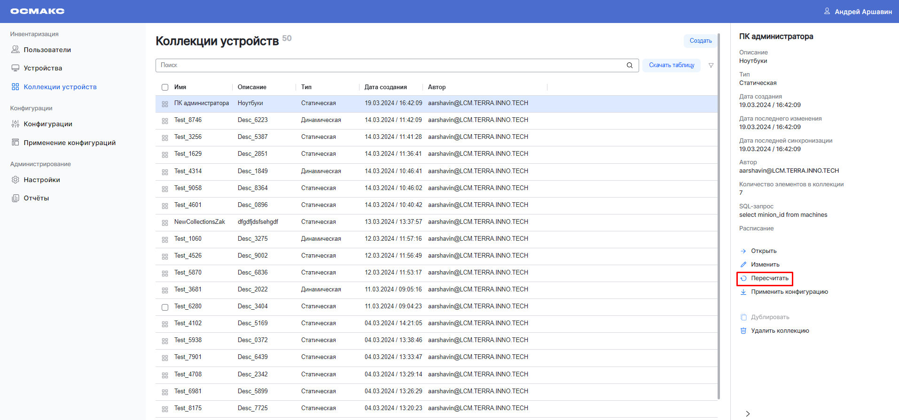Viewport: 899px width, 420px height.
Task: Sort by the Тип column header
Action: point(306,87)
